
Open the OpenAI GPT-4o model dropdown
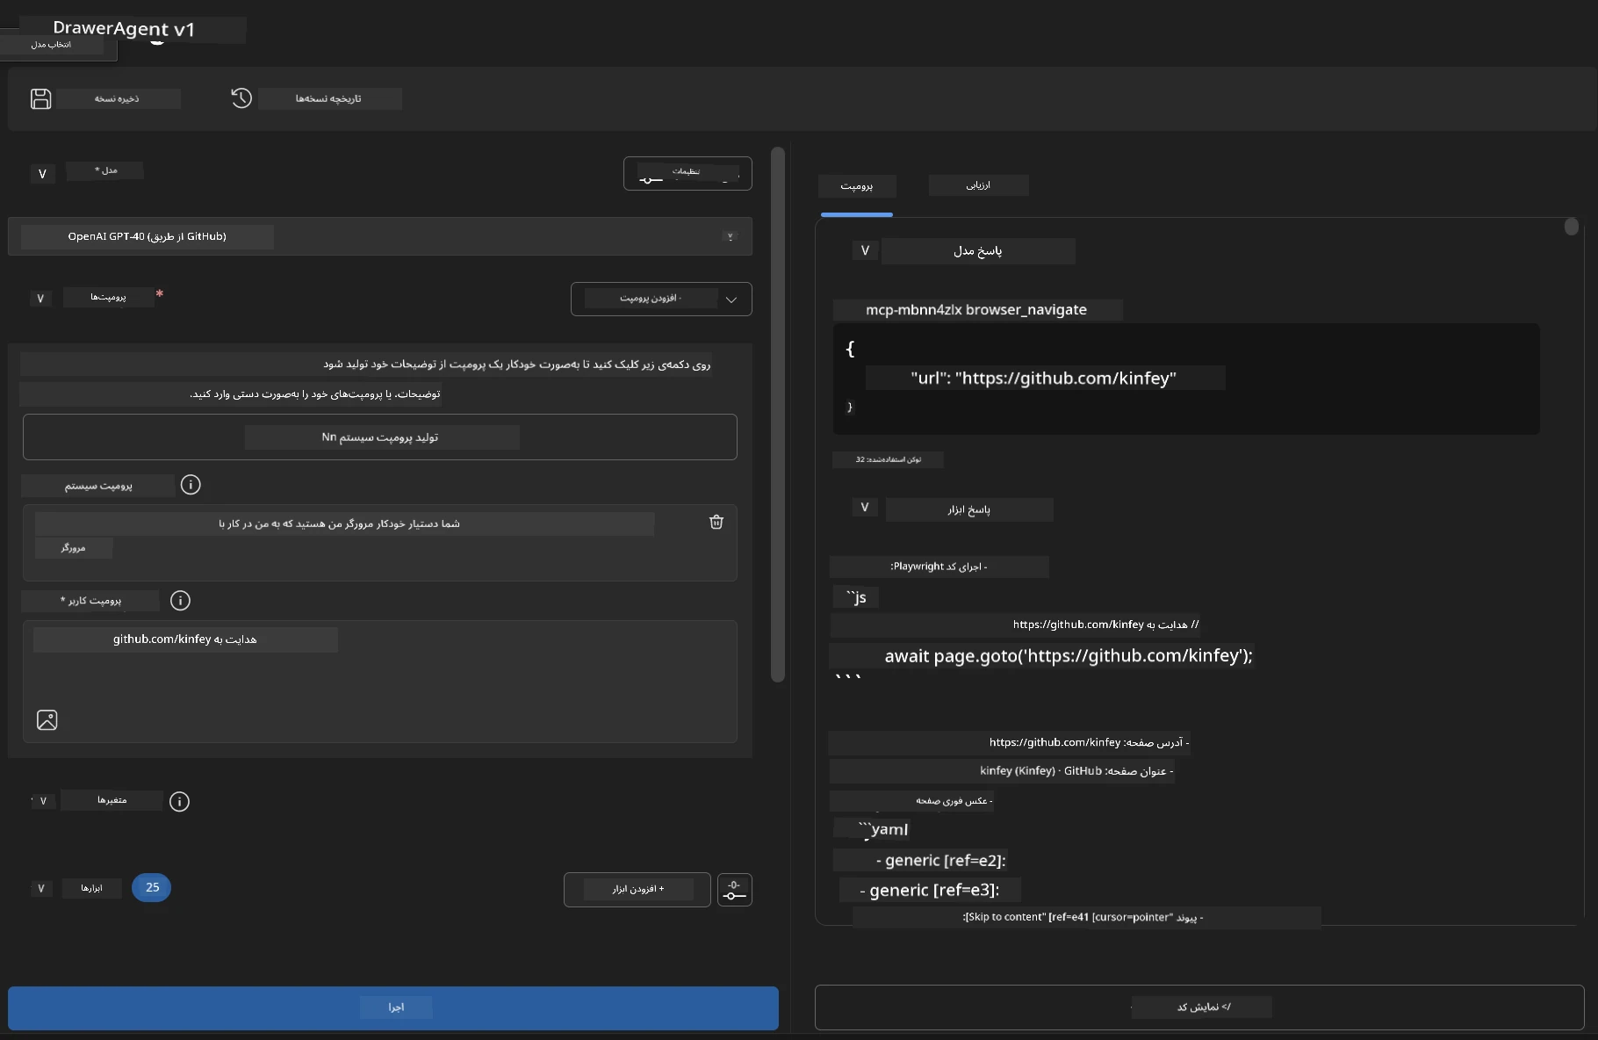point(380,236)
